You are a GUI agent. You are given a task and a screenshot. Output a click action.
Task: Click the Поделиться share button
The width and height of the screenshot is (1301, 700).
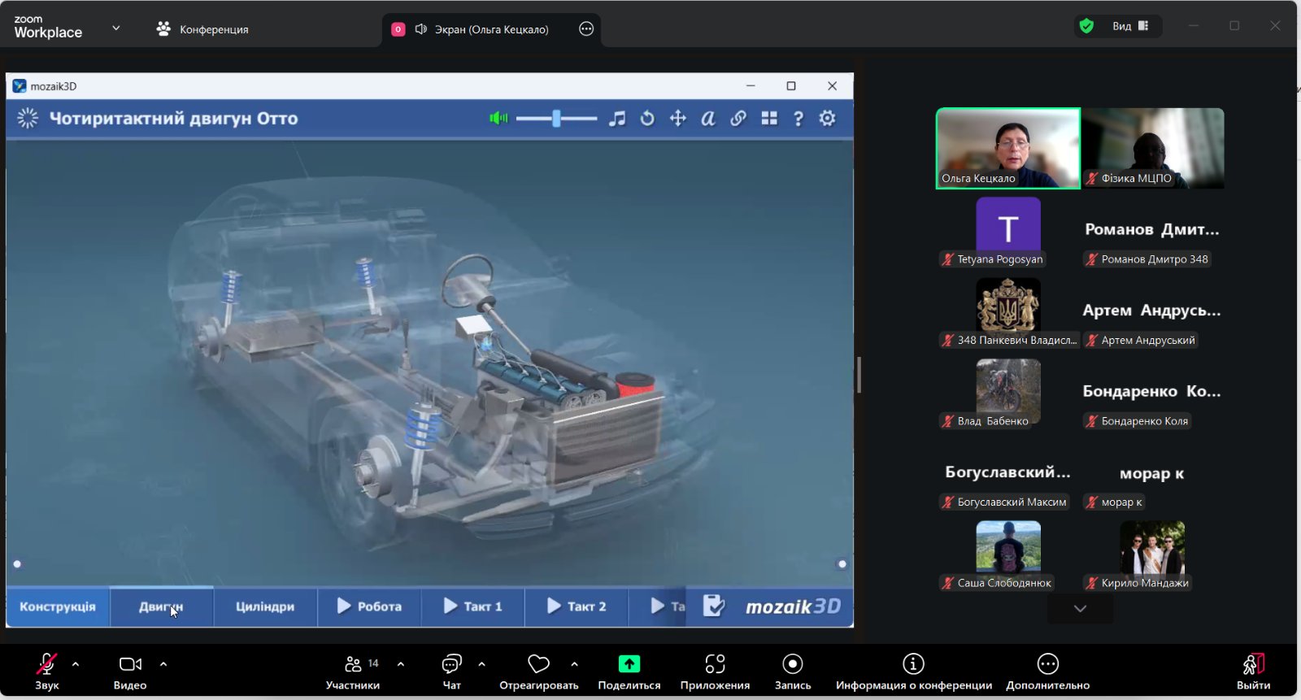point(629,671)
